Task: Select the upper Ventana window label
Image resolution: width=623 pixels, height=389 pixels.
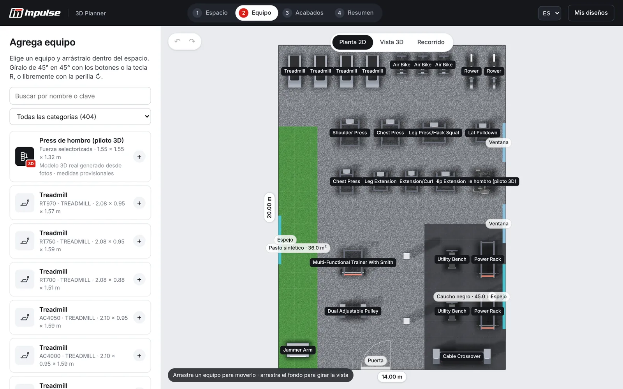Action: (x=498, y=142)
